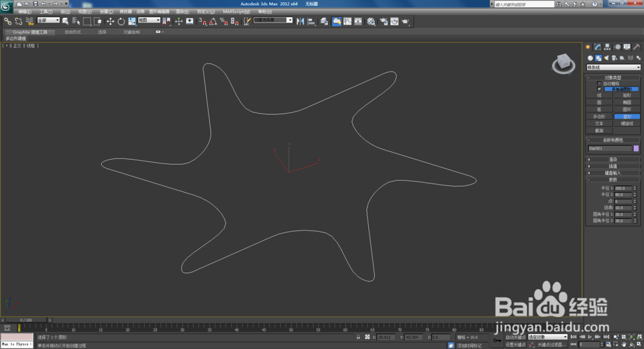Open the Modify panel tab icon
This screenshot has width=644, height=349.
click(x=598, y=47)
